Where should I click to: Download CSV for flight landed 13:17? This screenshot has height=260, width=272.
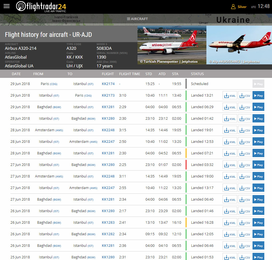click(x=245, y=188)
